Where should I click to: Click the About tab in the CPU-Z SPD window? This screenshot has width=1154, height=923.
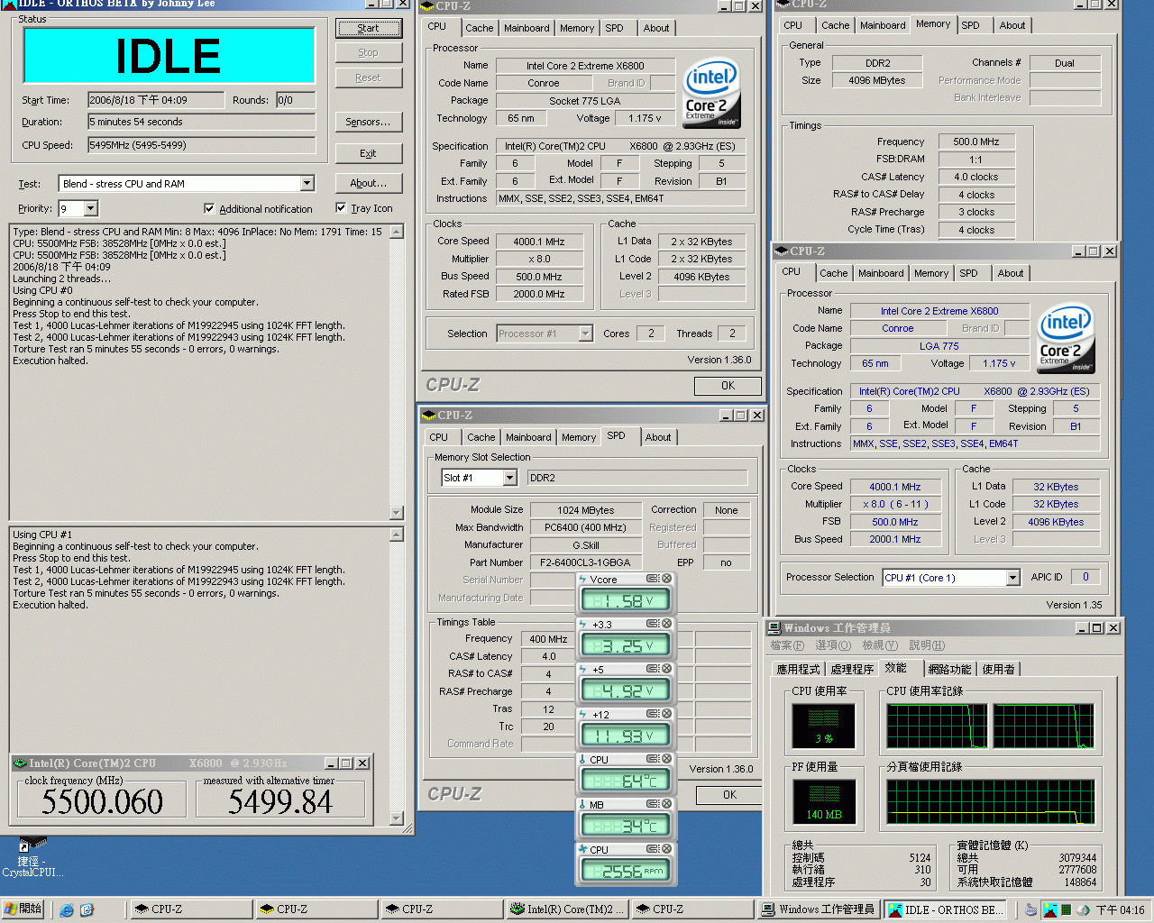658,437
